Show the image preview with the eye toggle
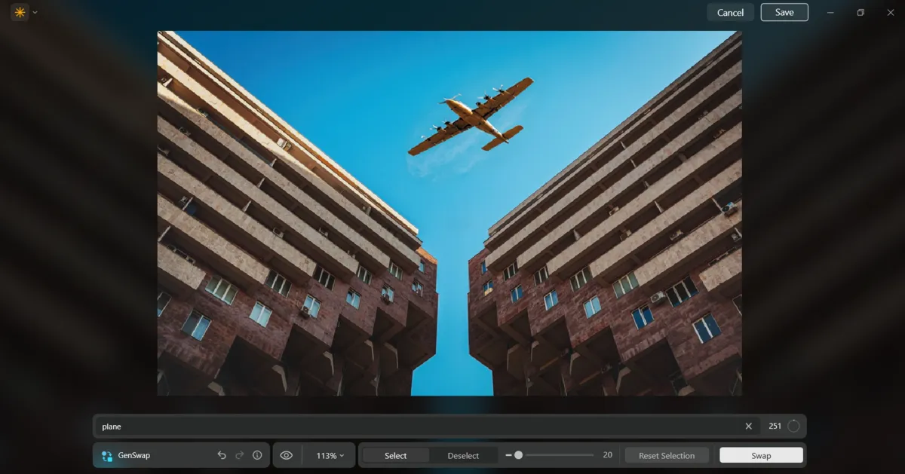The height and width of the screenshot is (474, 905). click(286, 455)
